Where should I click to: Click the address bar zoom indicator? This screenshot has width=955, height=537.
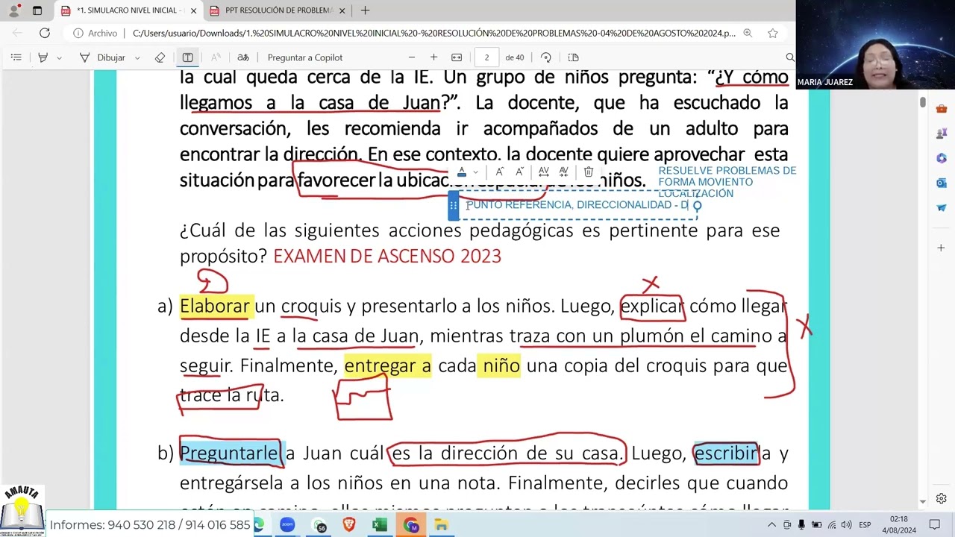point(748,33)
